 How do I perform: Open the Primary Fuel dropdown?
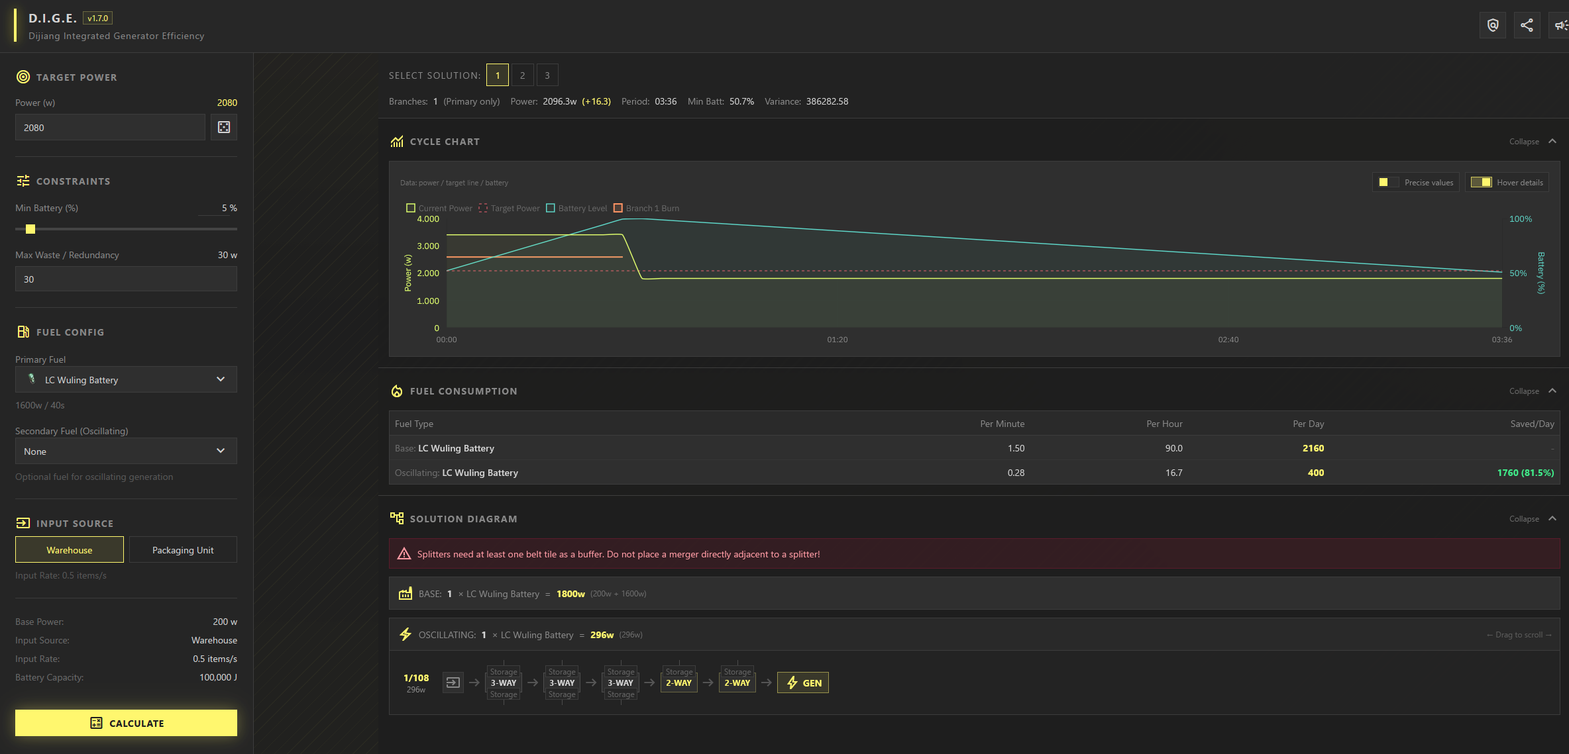[x=126, y=379]
